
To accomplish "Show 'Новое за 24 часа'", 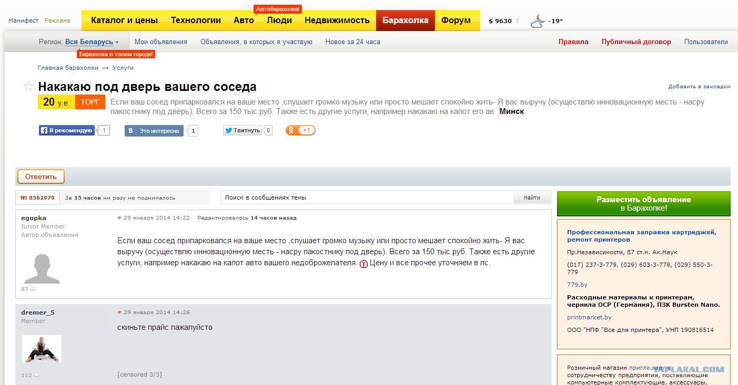I will 352,41.
